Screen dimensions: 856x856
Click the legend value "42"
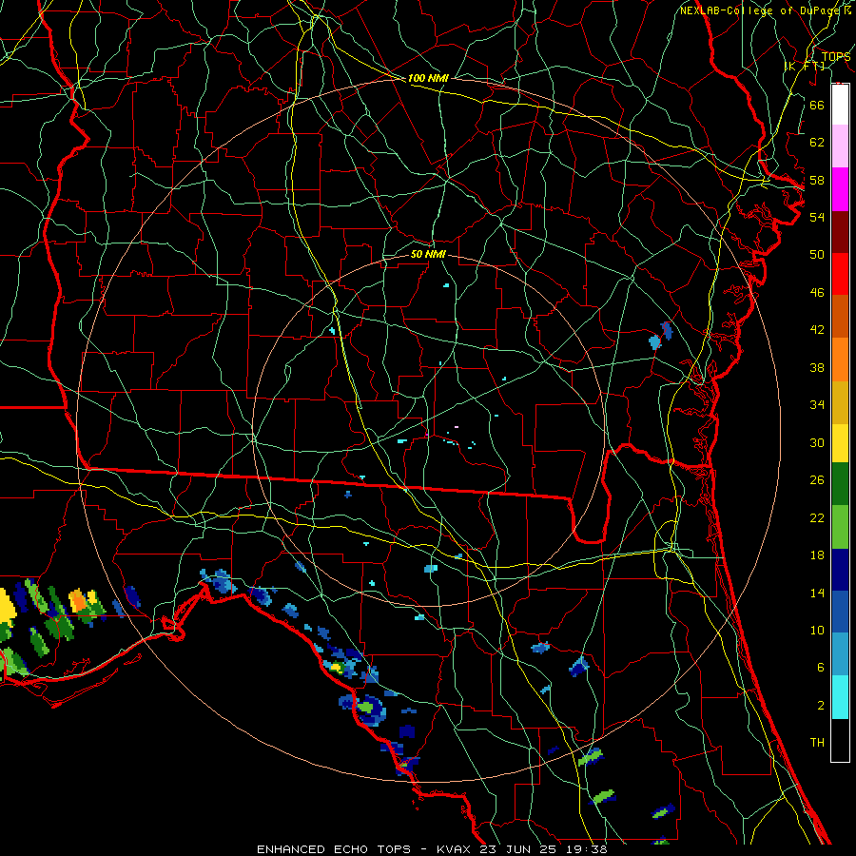click(x=817, y=330)
